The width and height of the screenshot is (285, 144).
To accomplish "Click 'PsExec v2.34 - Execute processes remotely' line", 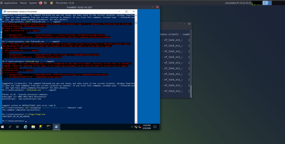I will pyautogui.click(x=25, y=94).
